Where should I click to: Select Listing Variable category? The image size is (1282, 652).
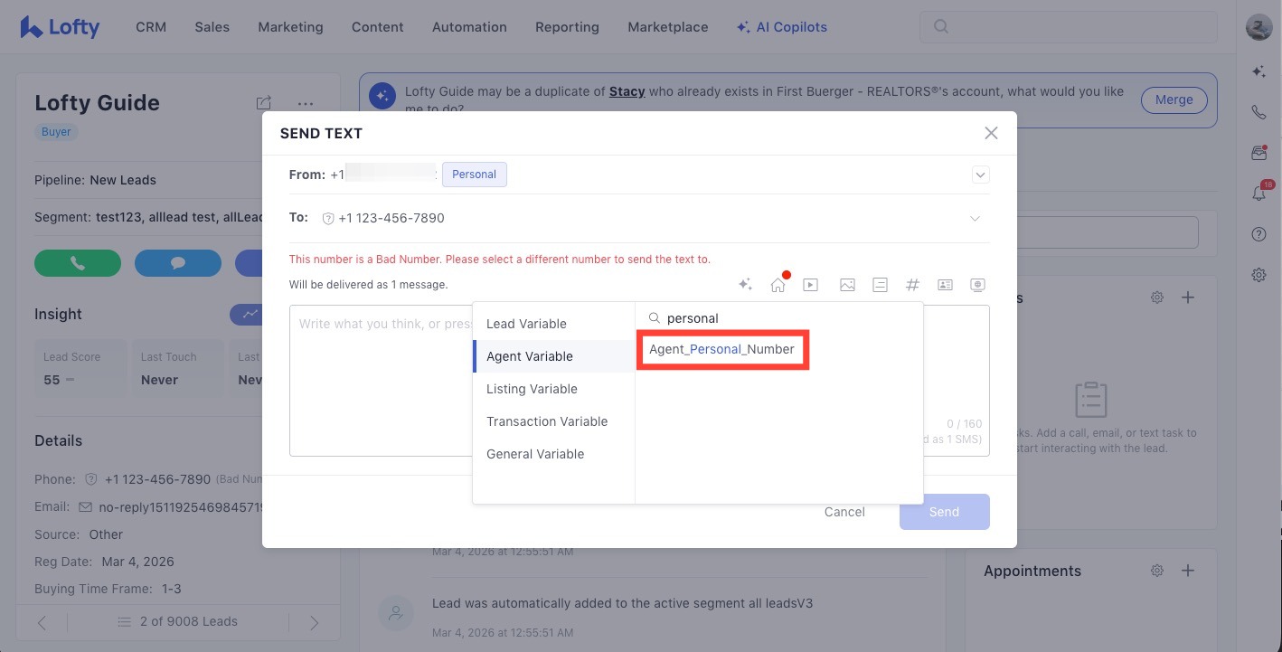[532, 389]
